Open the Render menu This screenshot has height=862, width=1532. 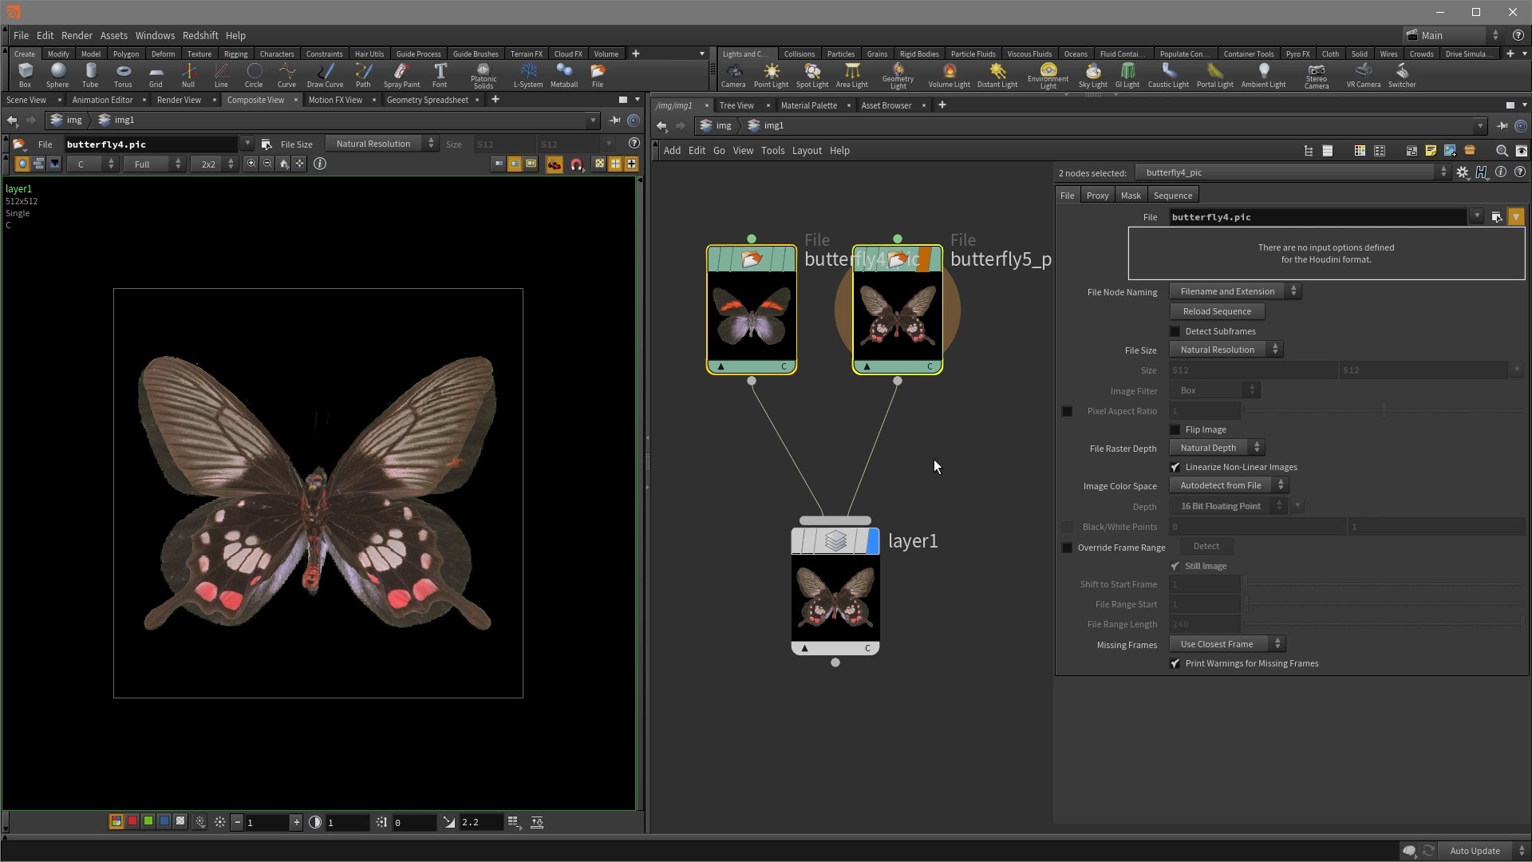pyautogui.click(x=77, y=35)
